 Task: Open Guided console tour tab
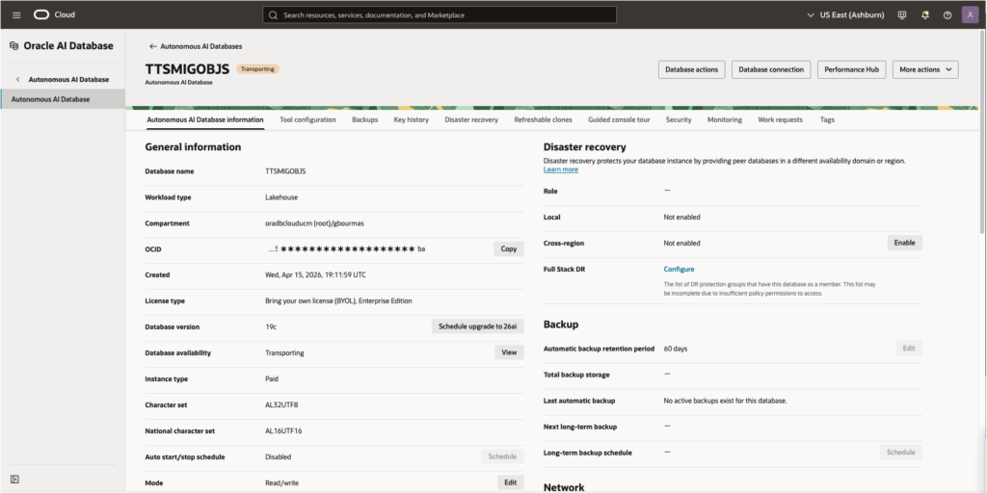click(x=619, y=119)
